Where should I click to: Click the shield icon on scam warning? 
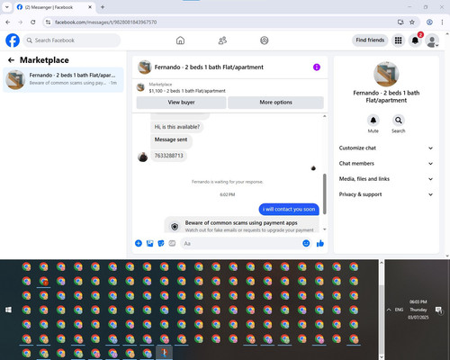click(x=175, y=227)
